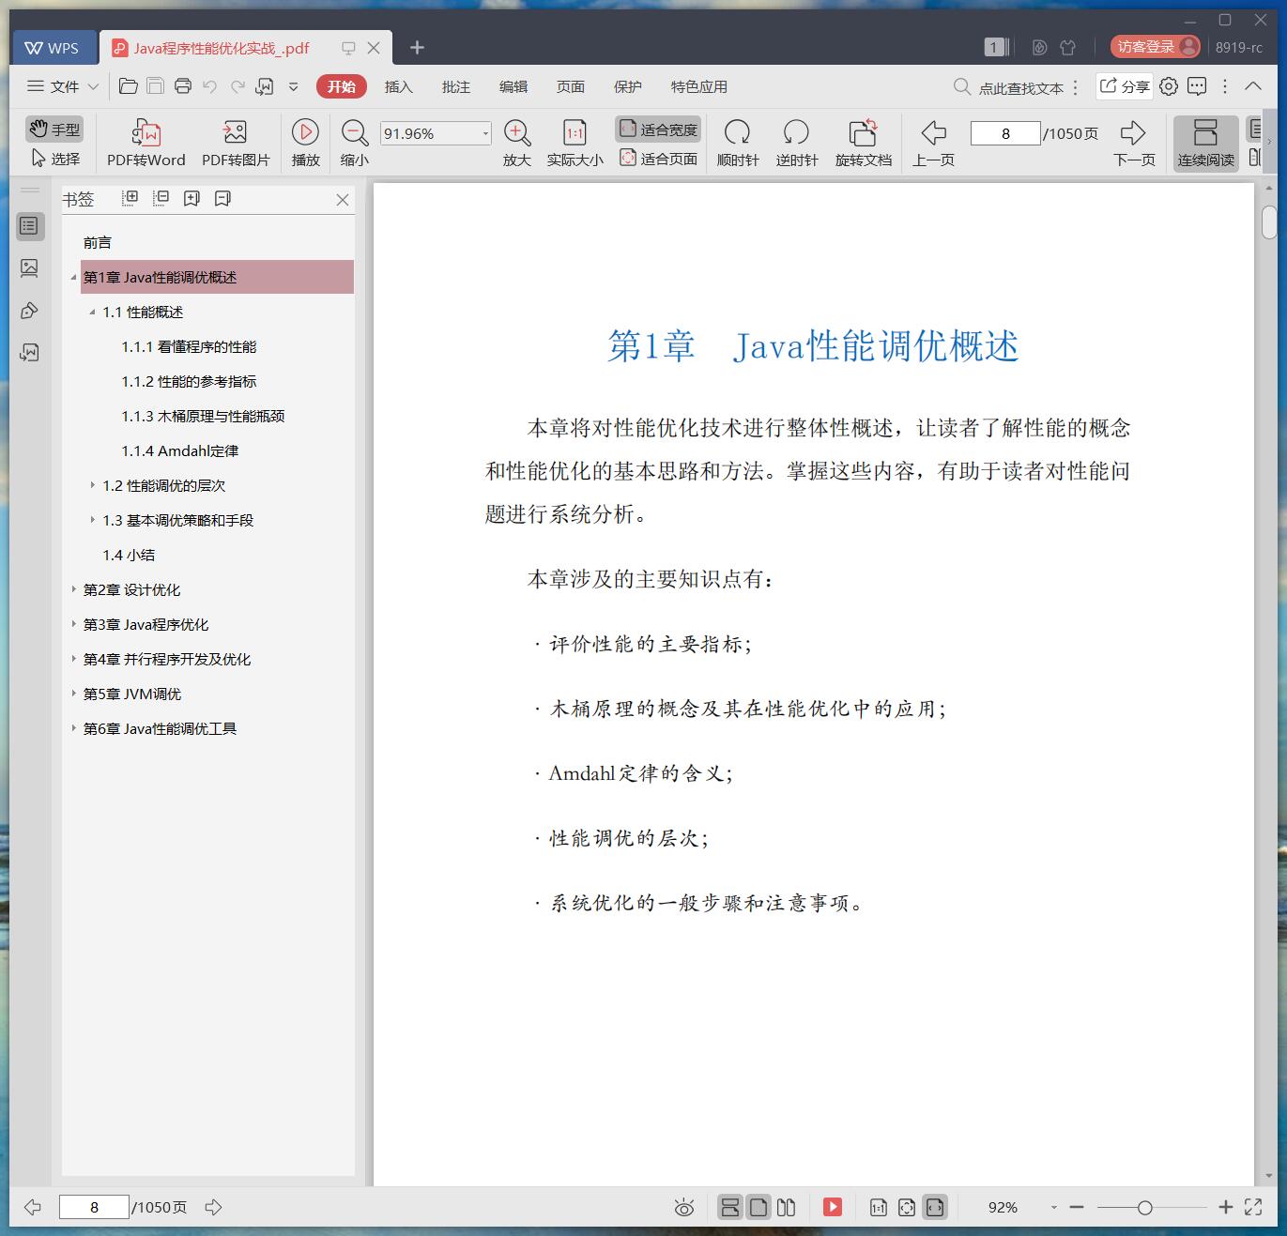Screen dimensions: 1287x1236
Task: Click zoom slider handle in status bar
Action: [1144, 1208]
